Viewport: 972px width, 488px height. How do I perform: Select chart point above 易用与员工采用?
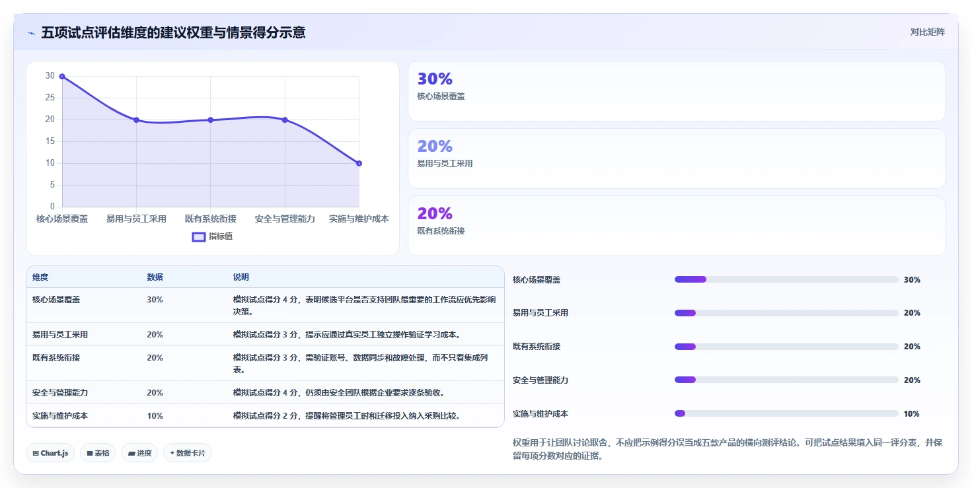tap(136, 120)
